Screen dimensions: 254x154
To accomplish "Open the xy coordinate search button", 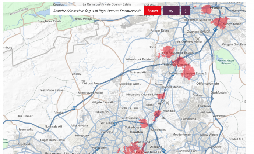I will (x=171, y=11).
